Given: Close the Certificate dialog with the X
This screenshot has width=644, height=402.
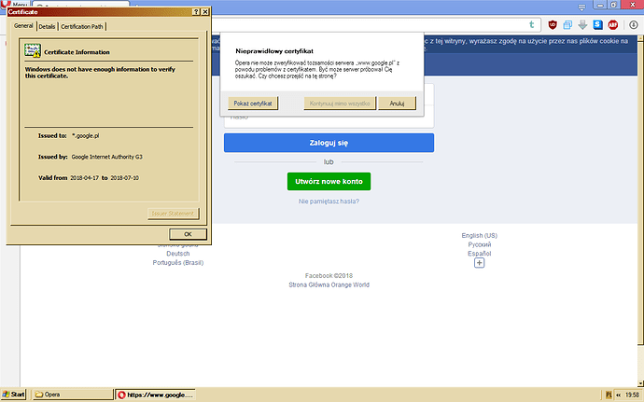Looking at the screenshot, I should click(x=205, y=12).
